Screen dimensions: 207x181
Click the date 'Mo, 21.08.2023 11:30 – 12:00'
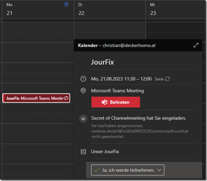pyautogui.click(x=121, y=79)
